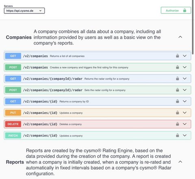The height and width of the screenshot is (179, 195).
Task: Expand the PATCH /v2/companies/{id} chevron
Action: 185,135
